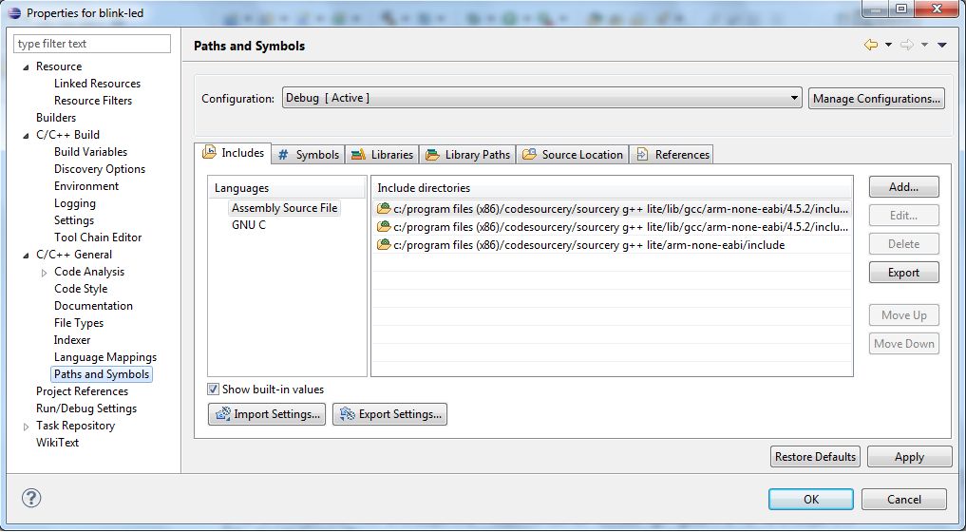
Task: Select Code Style in tree
Action: point(81,289)
